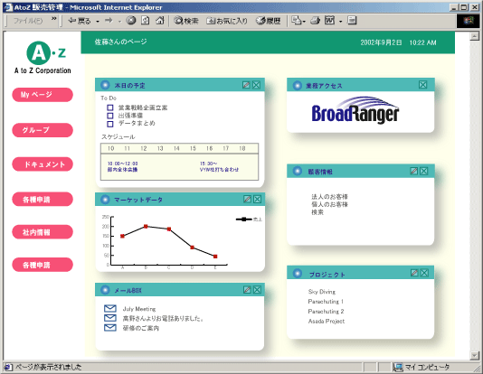Open edit pencil icon on マーケットデータ panel
Image resolution: width=483 pixels, height=374 pixels.
(x=247, y=199)
